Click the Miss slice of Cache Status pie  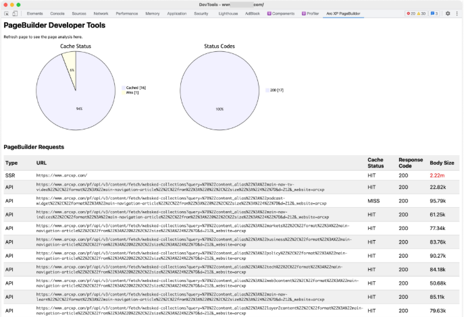click(x=71, y=67)
